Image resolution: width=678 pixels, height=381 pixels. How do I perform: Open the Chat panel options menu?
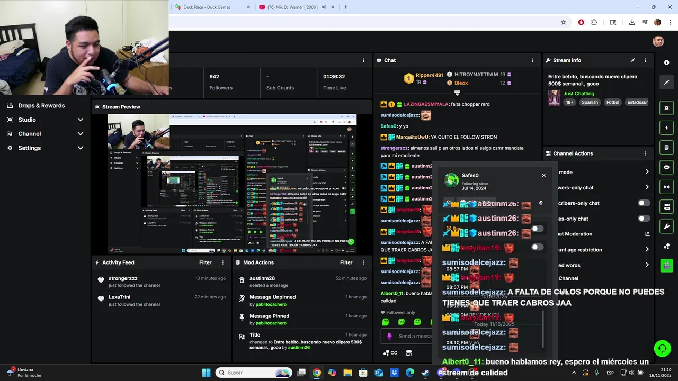(x=532, y=60)
